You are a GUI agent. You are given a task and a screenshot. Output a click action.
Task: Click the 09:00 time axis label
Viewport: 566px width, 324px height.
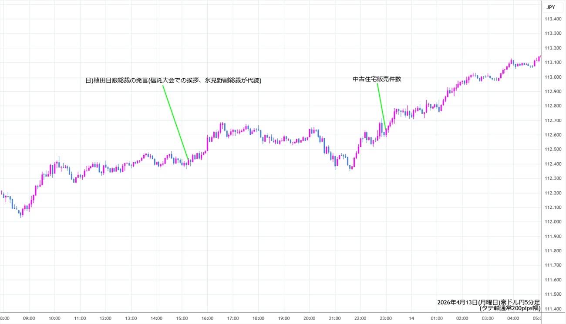tap(29, 318)
